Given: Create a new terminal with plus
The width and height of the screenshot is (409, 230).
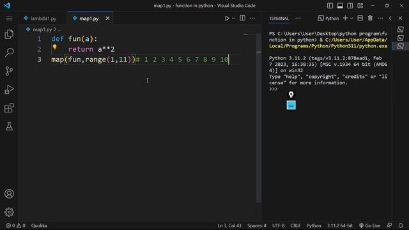Looking at the screenshot, I should (x=345, y=19).
